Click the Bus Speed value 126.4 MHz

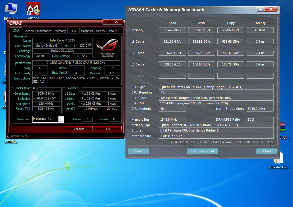tap(46, 103)
